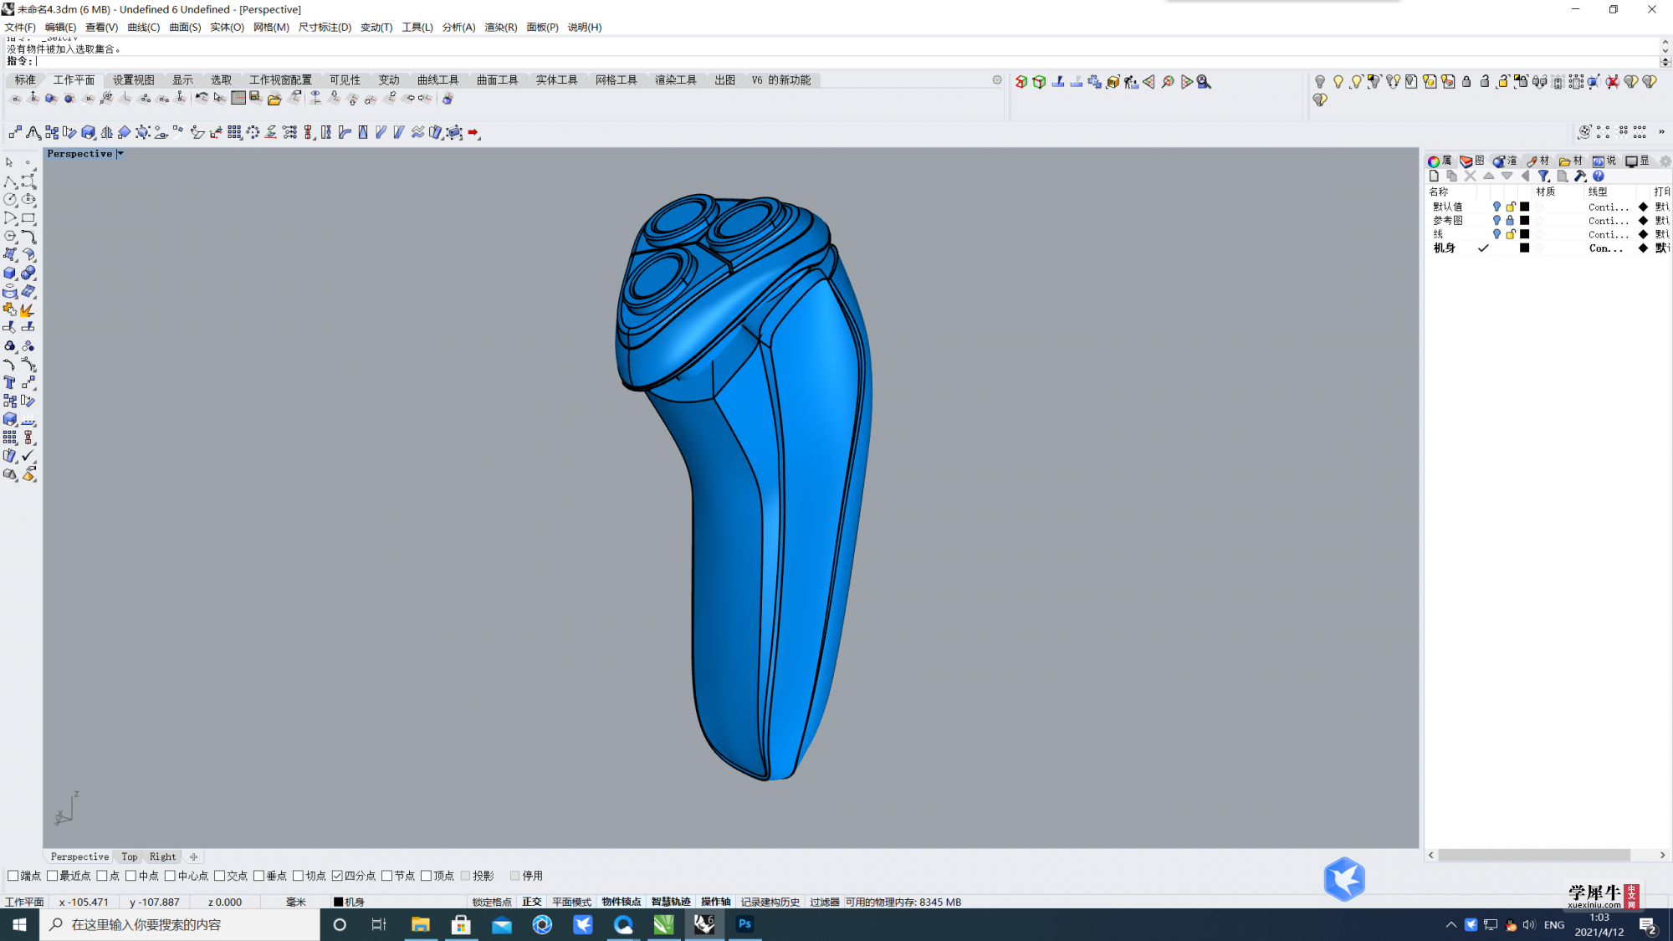
Task: Pick the polygon drawing tool
Action: 10,237
